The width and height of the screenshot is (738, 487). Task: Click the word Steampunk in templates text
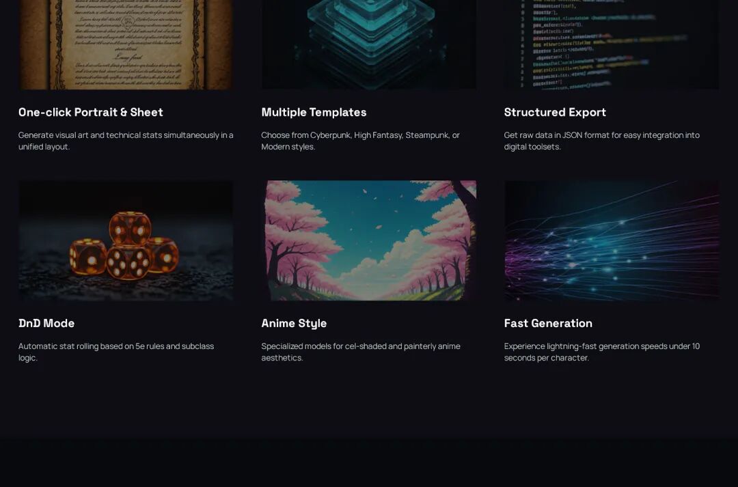[x=427, y=135]
